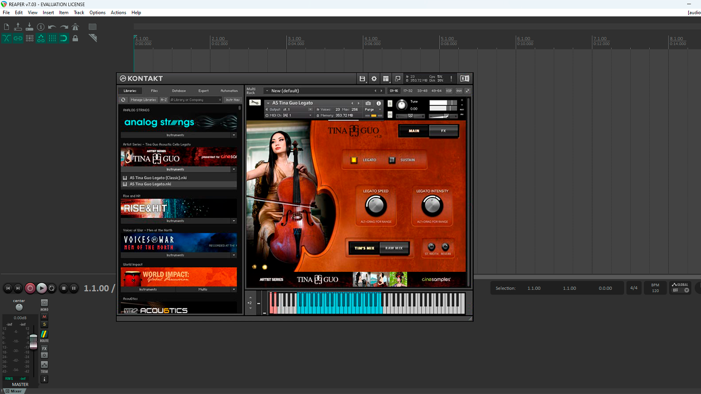Click the dotted selection rectangle toolbar icon
This screenshot has width=701, height=394.
pyautogui.click(x=92, y=27)
